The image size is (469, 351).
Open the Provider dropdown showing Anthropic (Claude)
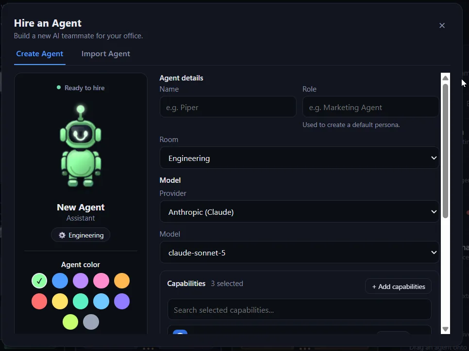300,211
